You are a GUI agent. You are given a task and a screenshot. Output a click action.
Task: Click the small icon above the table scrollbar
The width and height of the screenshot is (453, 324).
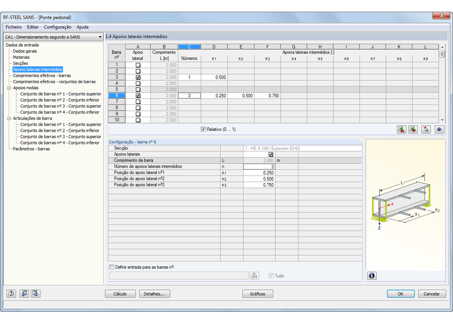pyautogui.click(x=442, y=54)
